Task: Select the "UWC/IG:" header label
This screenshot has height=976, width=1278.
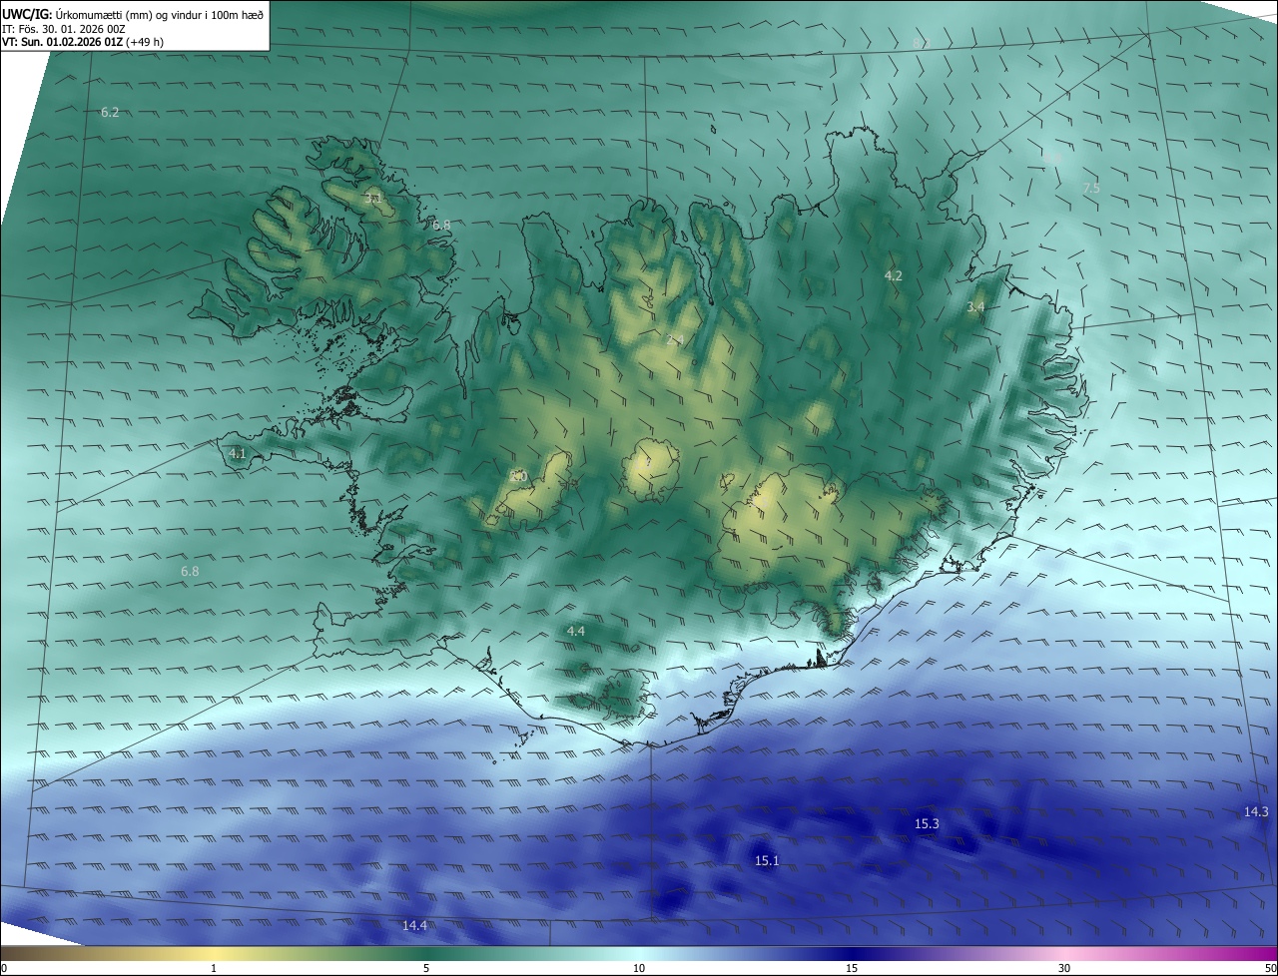Action: 27,14
